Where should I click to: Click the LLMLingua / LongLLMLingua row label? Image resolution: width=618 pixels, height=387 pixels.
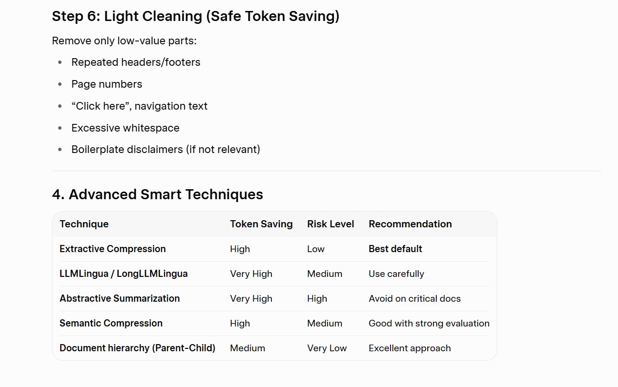124,274
